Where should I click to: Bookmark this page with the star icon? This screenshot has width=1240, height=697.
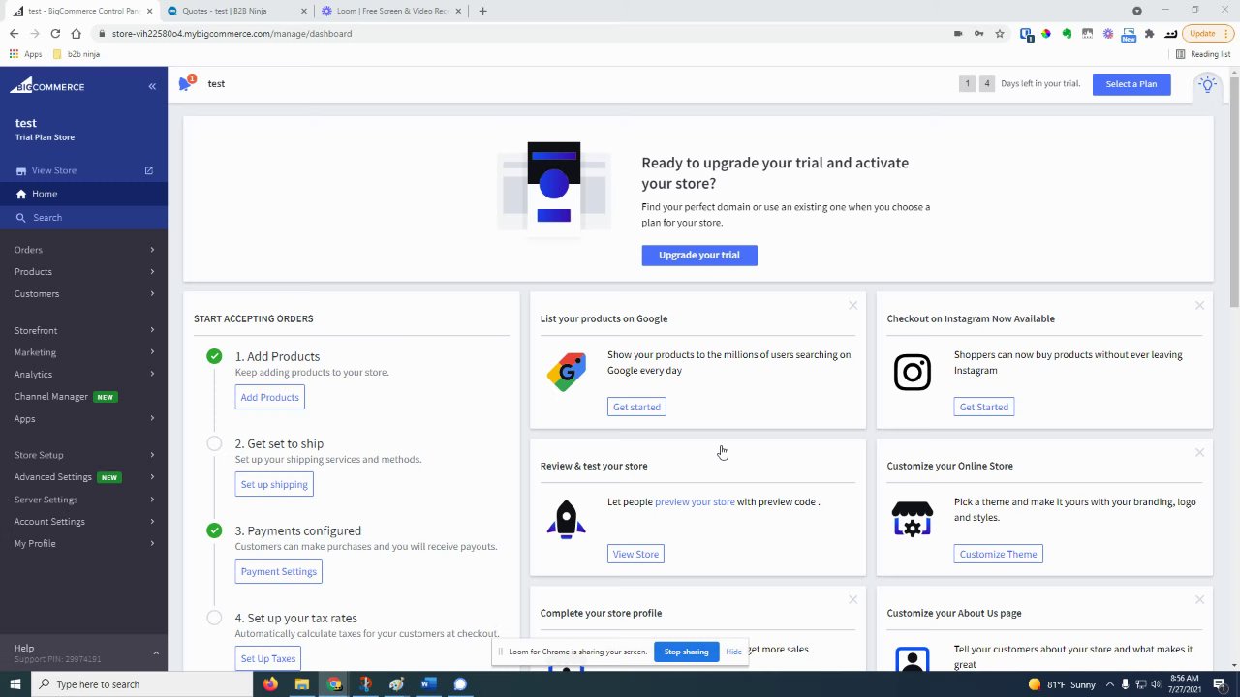pos(1000,34)
